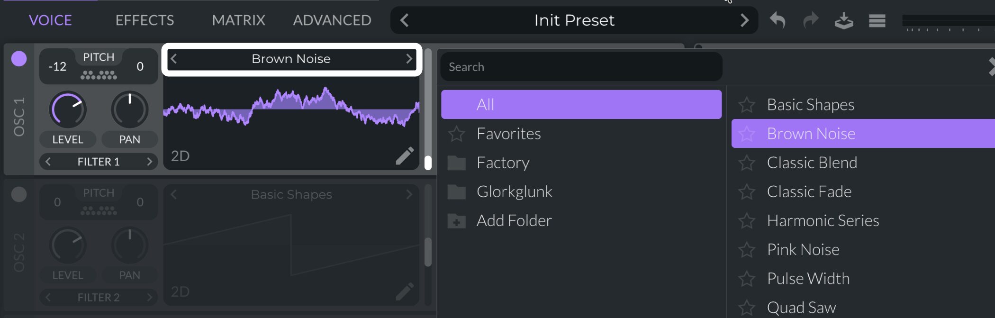Enable the OSC 2 oscillator
The height and width of the screenshot is (318, 995).
pyautogui.click(x=19, y=194)
